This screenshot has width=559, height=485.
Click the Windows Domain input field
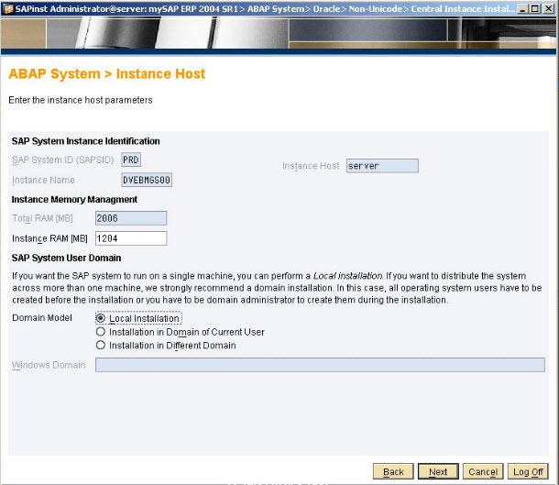click(x=320, y=365)
